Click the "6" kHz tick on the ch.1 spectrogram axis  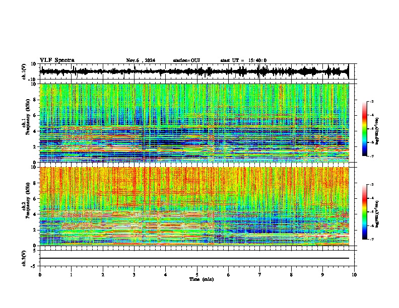coord(35,115)
